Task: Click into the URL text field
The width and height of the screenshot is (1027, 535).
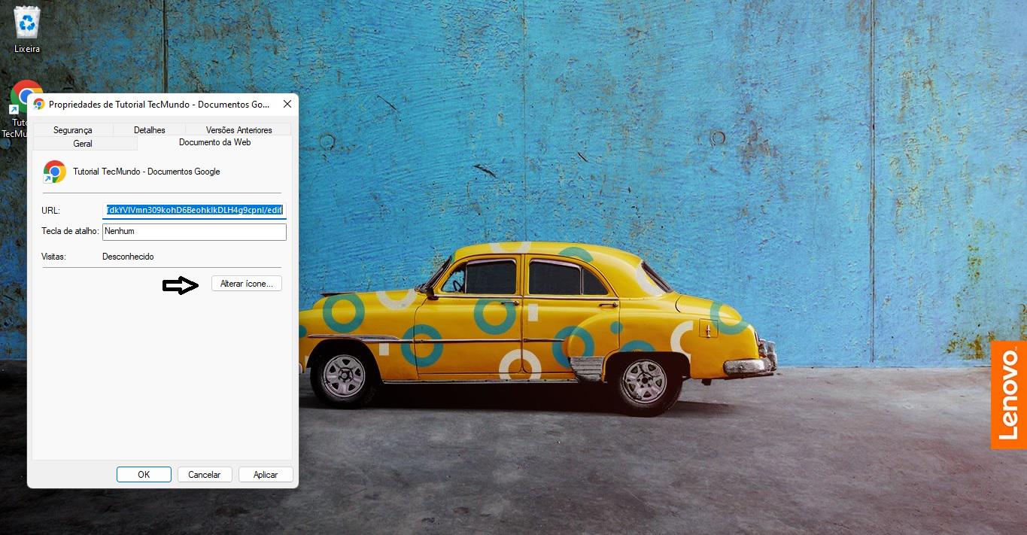Action: 194,210
